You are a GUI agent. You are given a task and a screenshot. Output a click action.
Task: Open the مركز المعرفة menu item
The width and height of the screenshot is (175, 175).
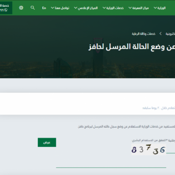(x=140, y=8)
